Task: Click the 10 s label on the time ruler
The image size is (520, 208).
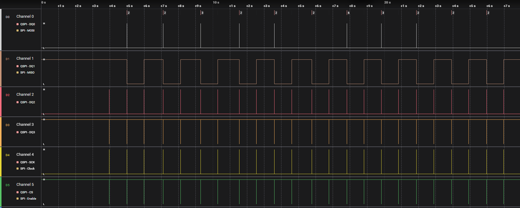Action: [215, 2]
